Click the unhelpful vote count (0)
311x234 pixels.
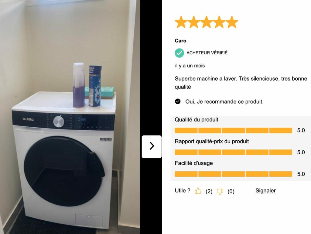click(x=231, y=192)
